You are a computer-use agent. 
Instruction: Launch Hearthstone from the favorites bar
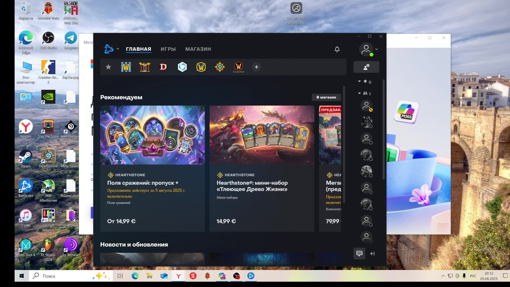(x=220, y=67)
